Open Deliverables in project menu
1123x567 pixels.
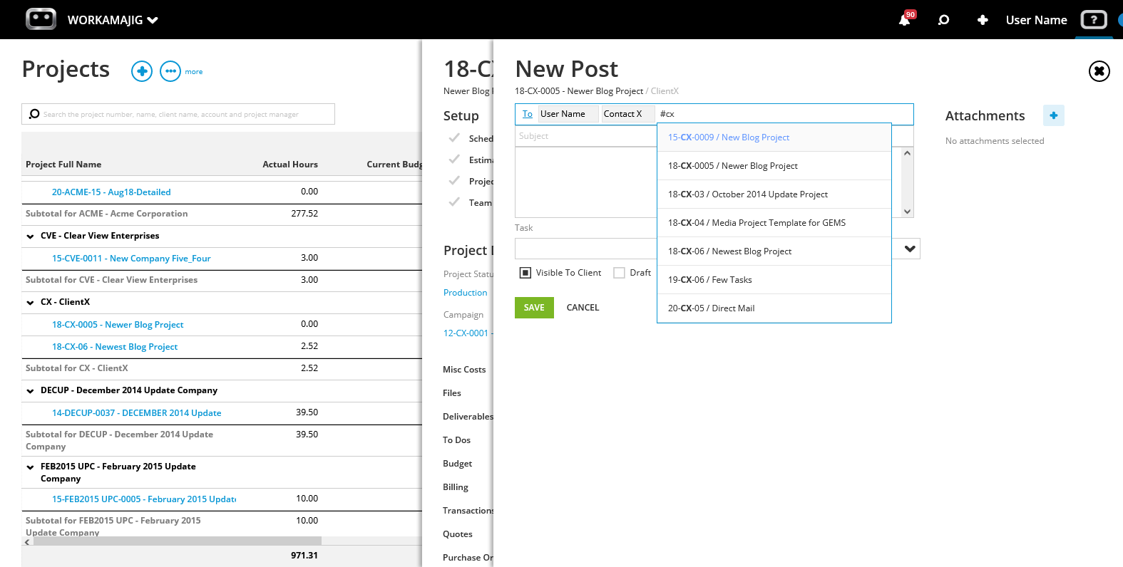pos(468,417)
